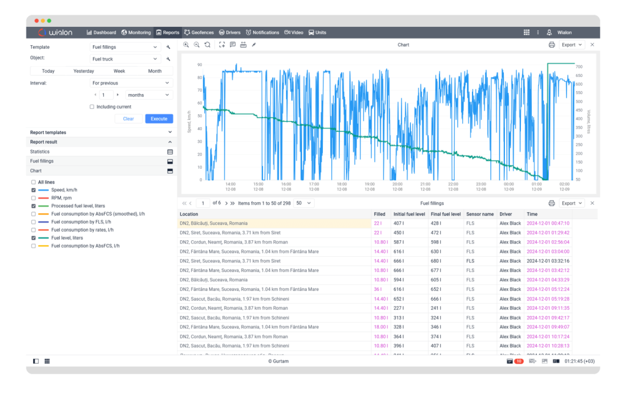Zoom out on the chart
The height and width of the screenshot is (393, 626).
(197, 45)
